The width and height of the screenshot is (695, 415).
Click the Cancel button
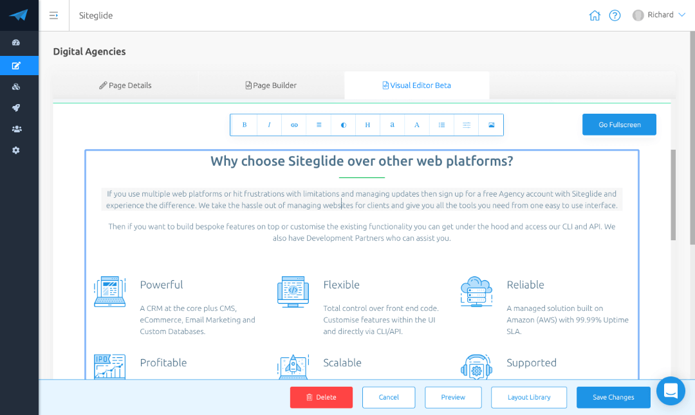389,397
